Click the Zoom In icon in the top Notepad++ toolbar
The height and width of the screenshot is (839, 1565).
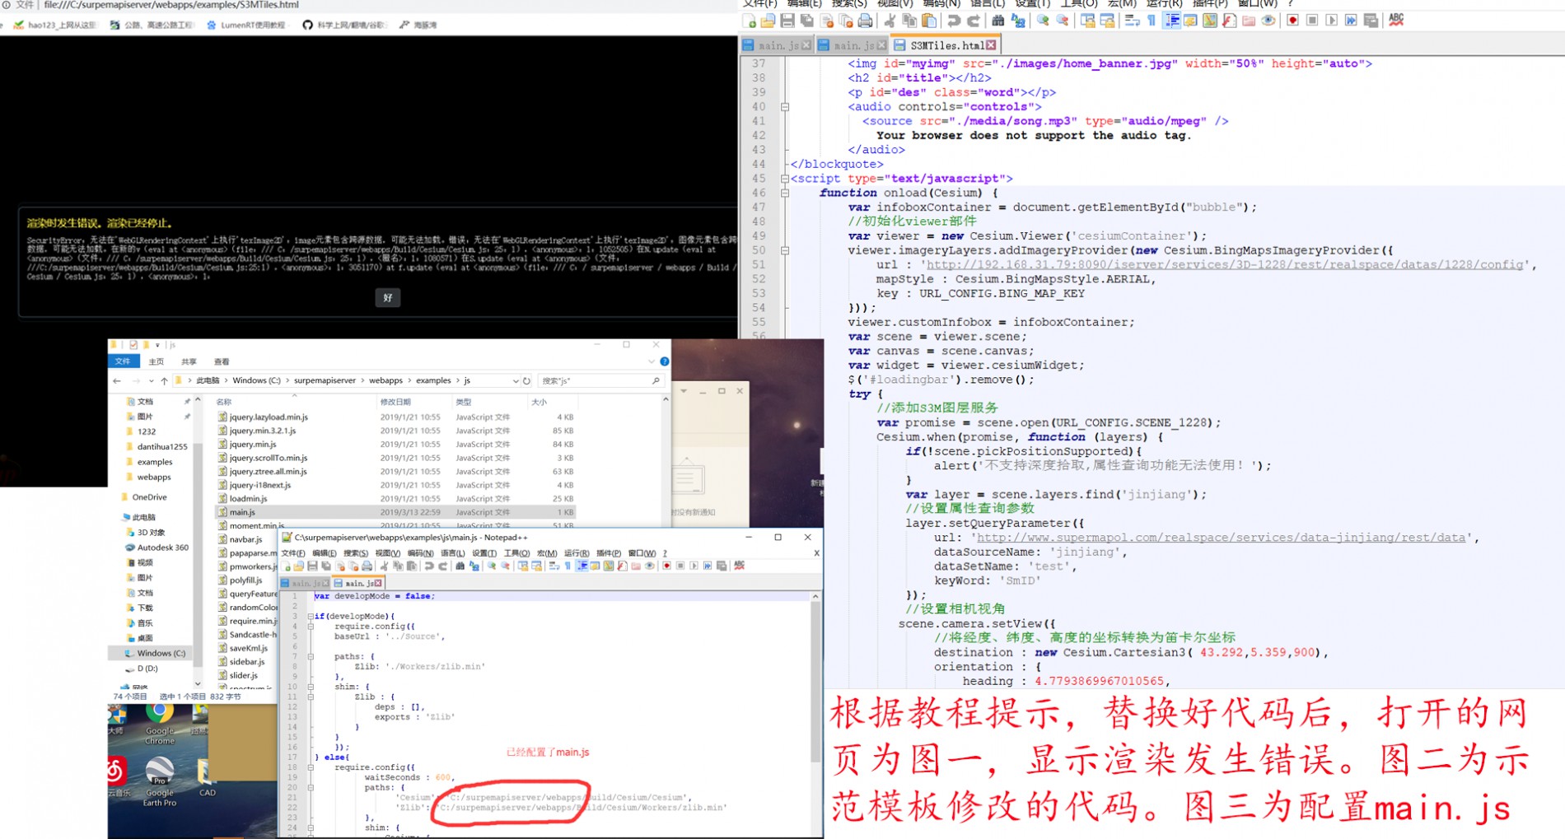click(x=1043, y=21)
